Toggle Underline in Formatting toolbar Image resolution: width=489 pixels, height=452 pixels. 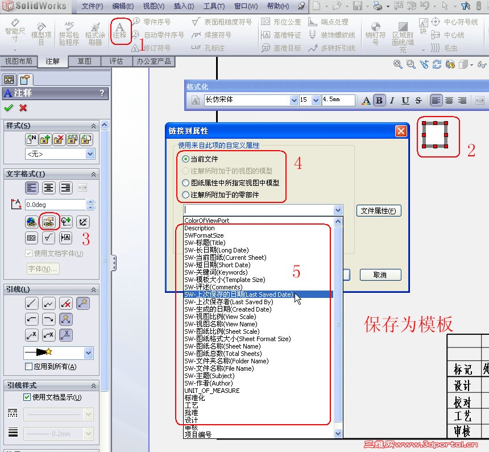tap(405, 101)
